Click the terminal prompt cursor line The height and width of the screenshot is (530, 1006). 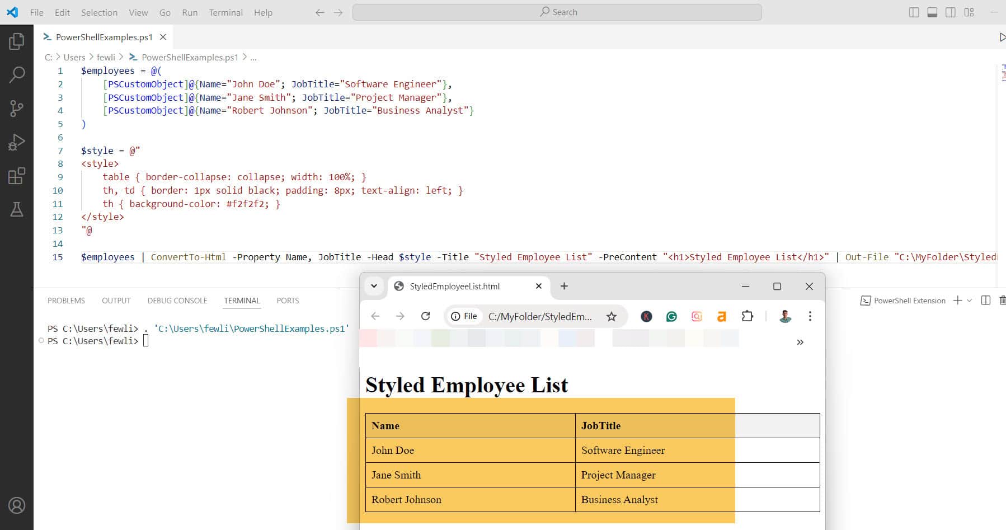[98, 341]
